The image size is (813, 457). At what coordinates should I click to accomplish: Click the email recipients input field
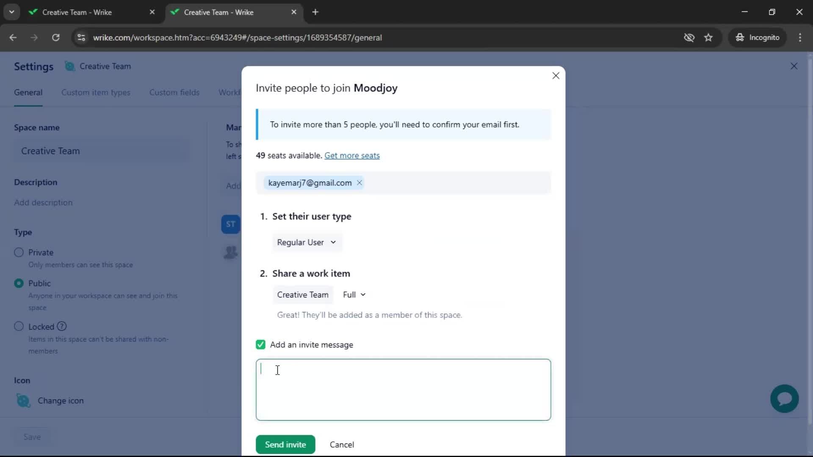[403, 183]
